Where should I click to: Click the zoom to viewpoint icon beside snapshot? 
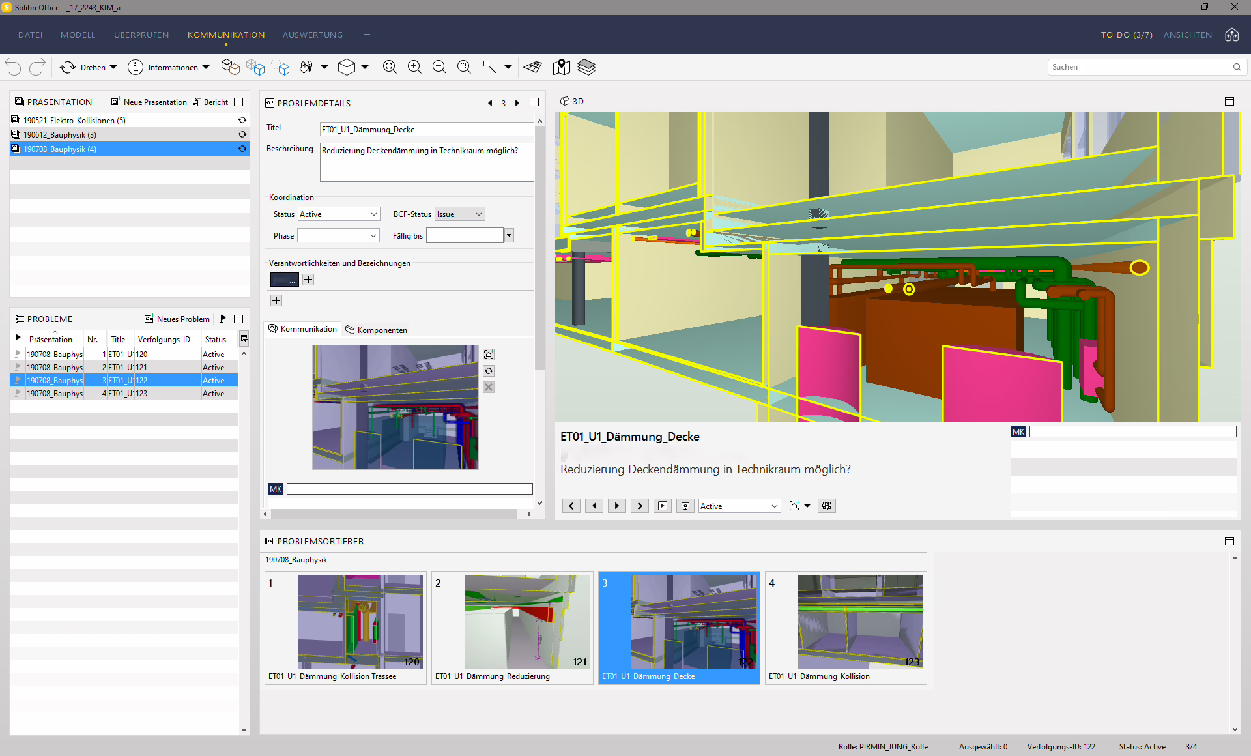tap(489, 355)
